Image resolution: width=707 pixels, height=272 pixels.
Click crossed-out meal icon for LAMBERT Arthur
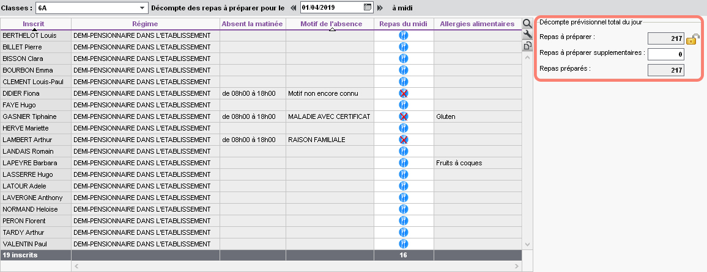click(x=404, y=140)
